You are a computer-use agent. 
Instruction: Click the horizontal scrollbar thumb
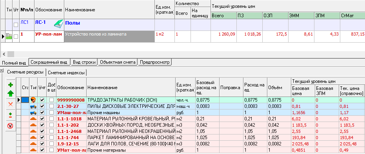point(11,54)
